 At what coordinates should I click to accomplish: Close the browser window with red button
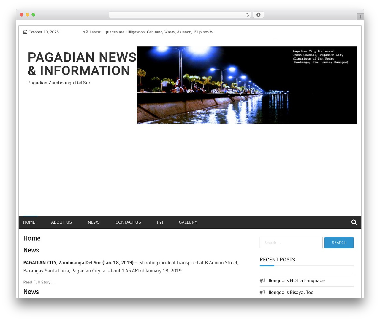22,15
